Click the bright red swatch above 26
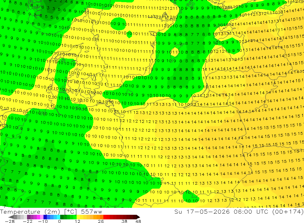Screen dimensions: 304x223 105,217
